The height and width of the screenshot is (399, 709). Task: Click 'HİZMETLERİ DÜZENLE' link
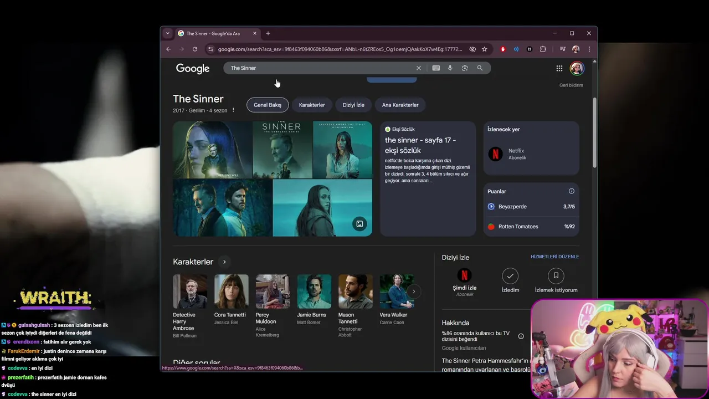[x=555, y=257]
